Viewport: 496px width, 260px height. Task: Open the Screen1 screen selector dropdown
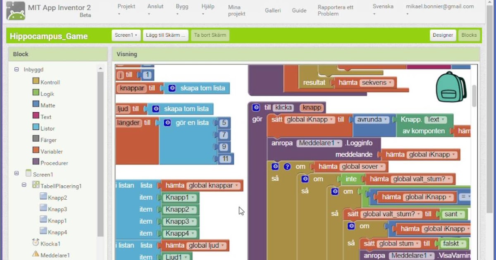click(126, 35)
